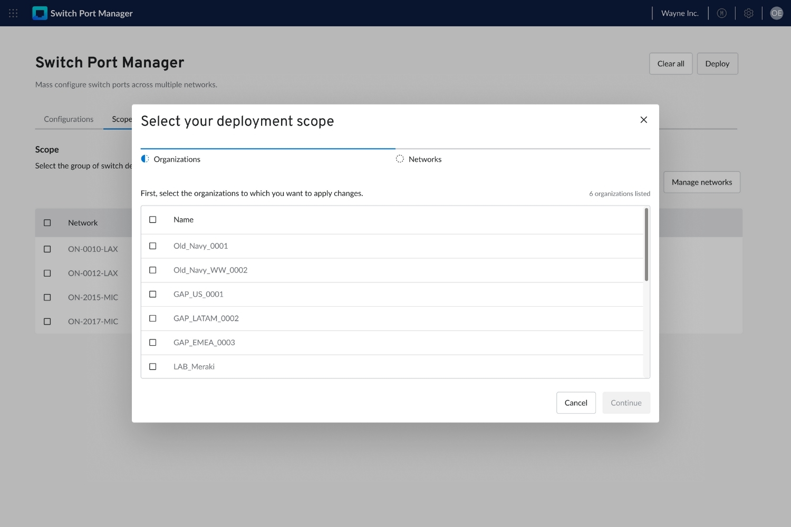
Task: Close the deployment scope dialog
Action: pos(644,120)
